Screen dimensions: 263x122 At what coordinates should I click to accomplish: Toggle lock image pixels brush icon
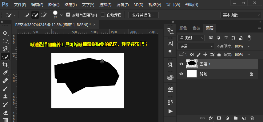point(198,55)
